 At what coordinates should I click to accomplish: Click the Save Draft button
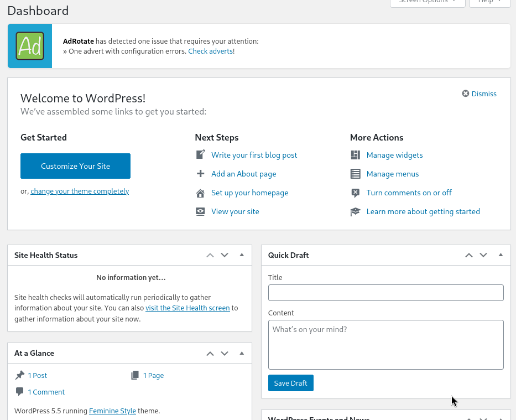tap(290, 383)
